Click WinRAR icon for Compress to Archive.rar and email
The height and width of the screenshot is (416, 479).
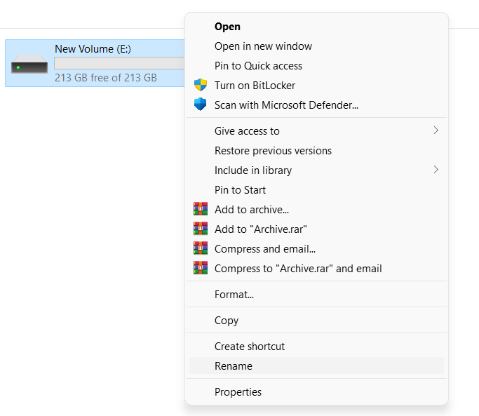click(201, 268)
